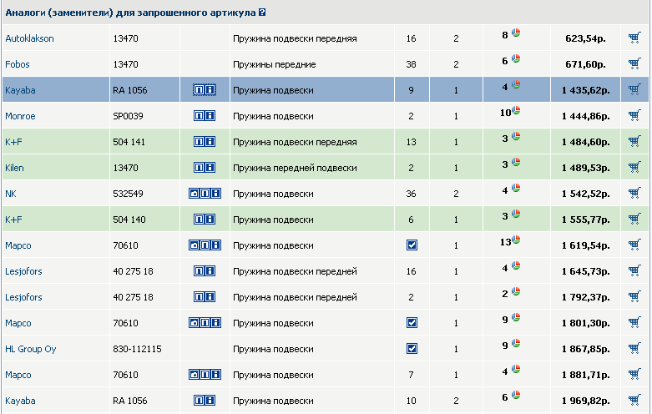The height and width of the screenshot is (414, 652).
Task: Add K+F 504 140 to the cart
Action: (634, 219)
